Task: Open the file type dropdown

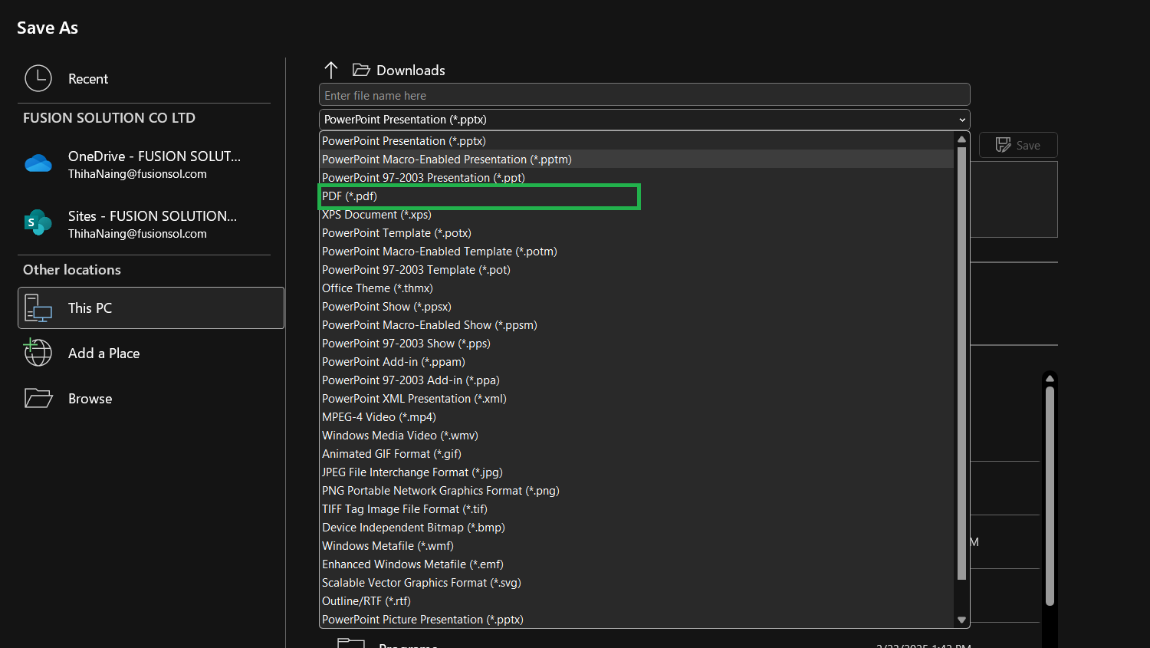Action: point(645,120)
